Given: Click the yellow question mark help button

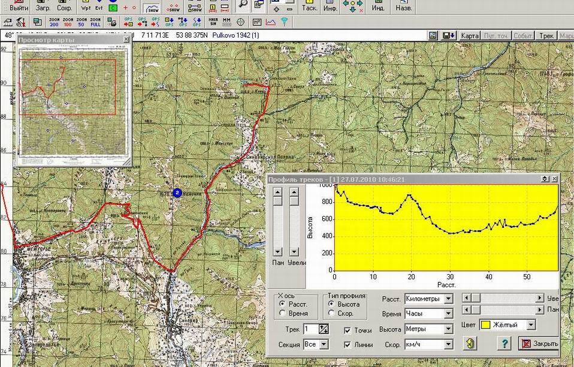Looking at the screenshot, I should (x=505, y=344).
